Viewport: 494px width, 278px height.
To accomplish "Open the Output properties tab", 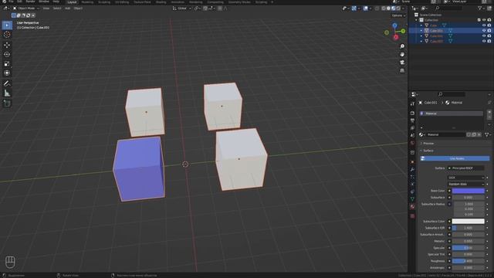I will pos(412,120).
